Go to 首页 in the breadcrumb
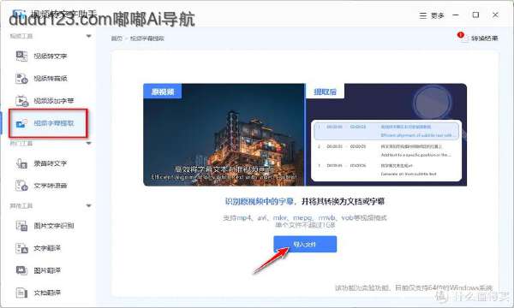Viewport: 514px width, 308px height. 117,38
